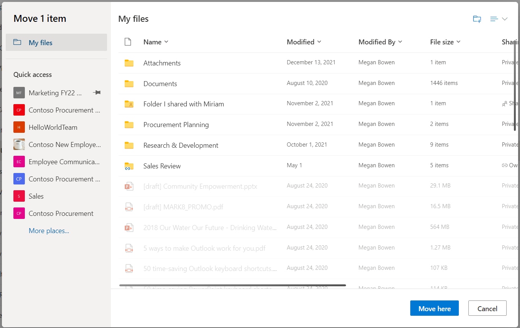520x328 pixels.
Task: Open the More places link
Action: point(49,231)
